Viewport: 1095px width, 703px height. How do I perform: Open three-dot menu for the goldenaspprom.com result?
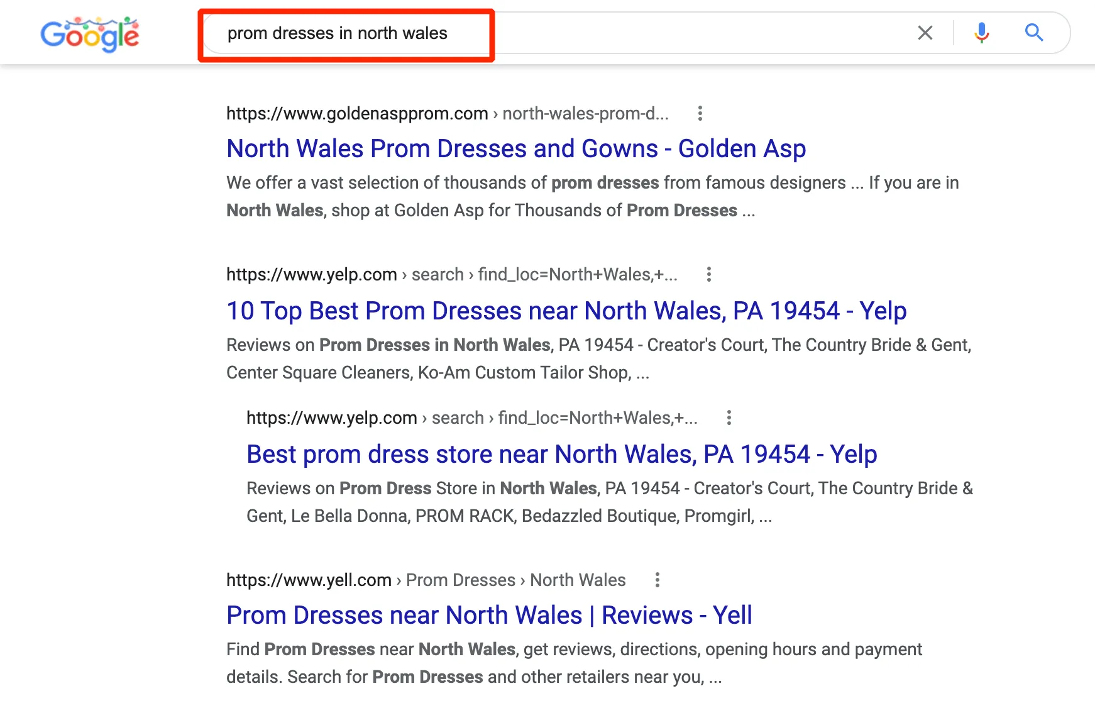(x=700, y=114)
